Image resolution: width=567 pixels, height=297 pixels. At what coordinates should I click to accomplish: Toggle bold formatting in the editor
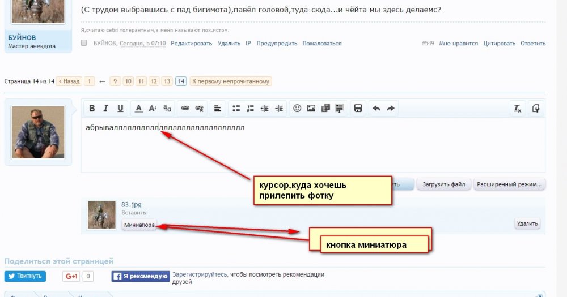[91, 109]
